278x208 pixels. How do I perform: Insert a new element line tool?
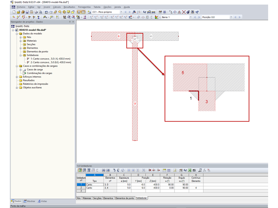click(18, 17)
